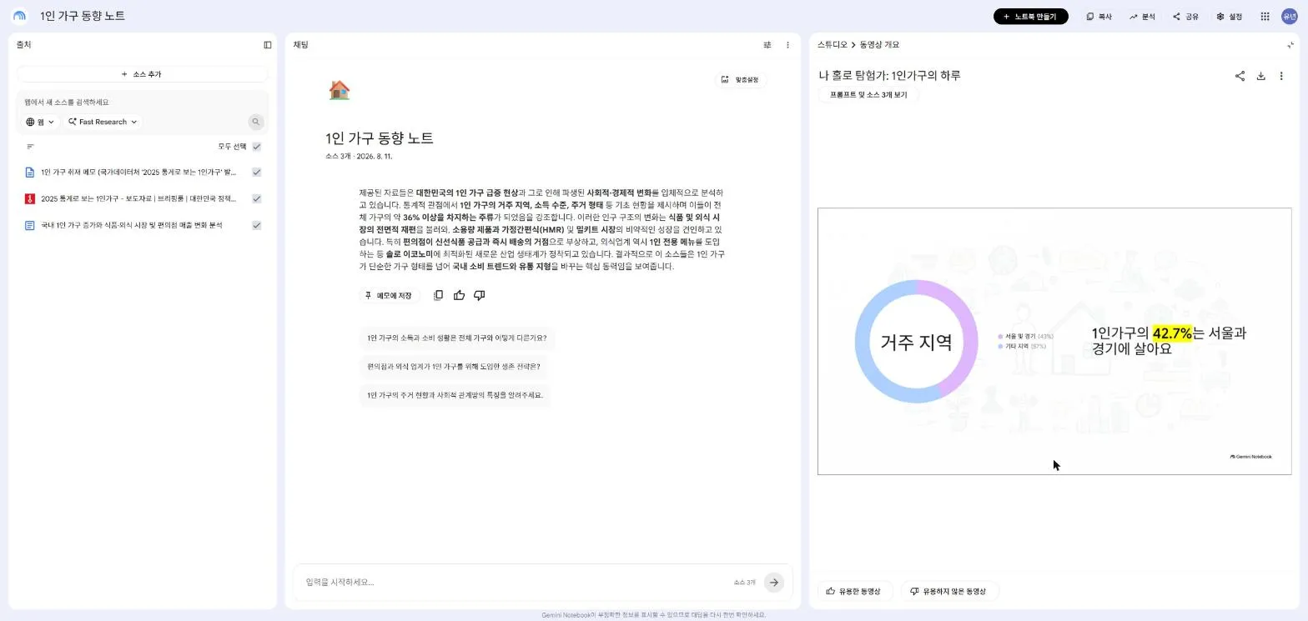Viewport: 1308px width, 621px height.
Task: Open the 웹 source type dropdown
Action: tap(40, 122)
